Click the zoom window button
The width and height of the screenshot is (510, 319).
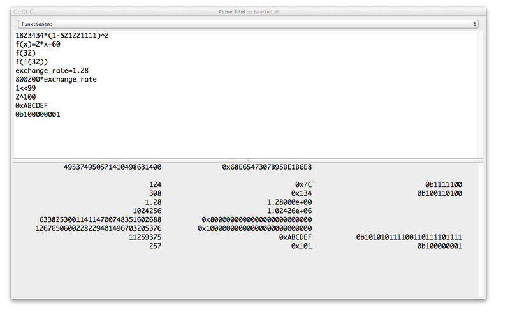click(33, 11)
